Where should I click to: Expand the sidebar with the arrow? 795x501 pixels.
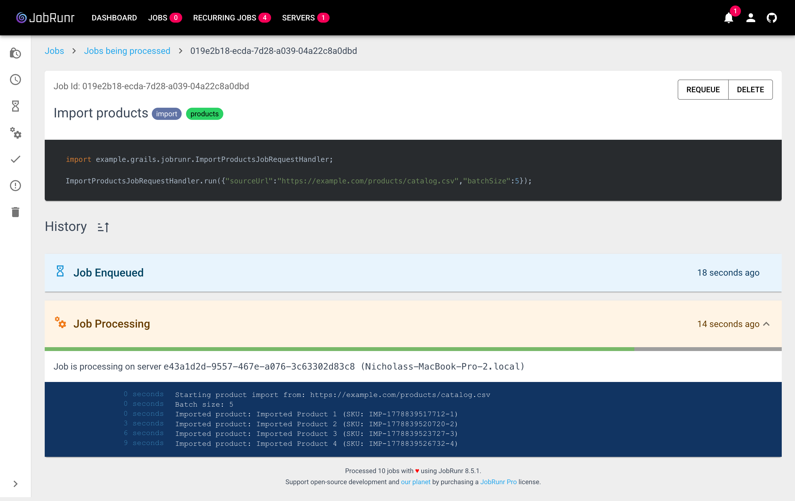pos(15,484)
